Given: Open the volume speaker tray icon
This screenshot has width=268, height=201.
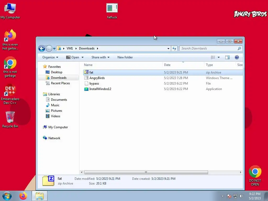Looking at the screenshot, I should coord(242,196).
